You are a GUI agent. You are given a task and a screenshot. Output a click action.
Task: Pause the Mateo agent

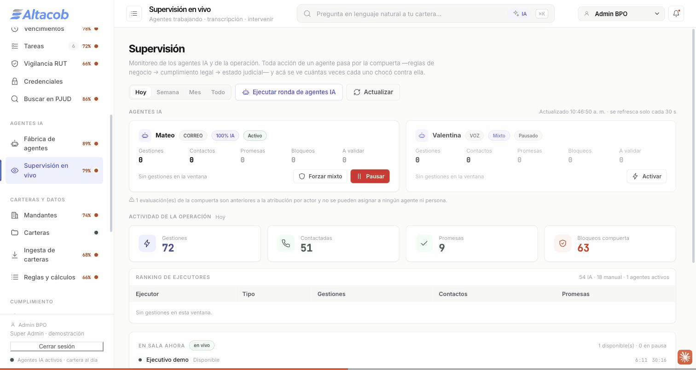coord(370,176)
